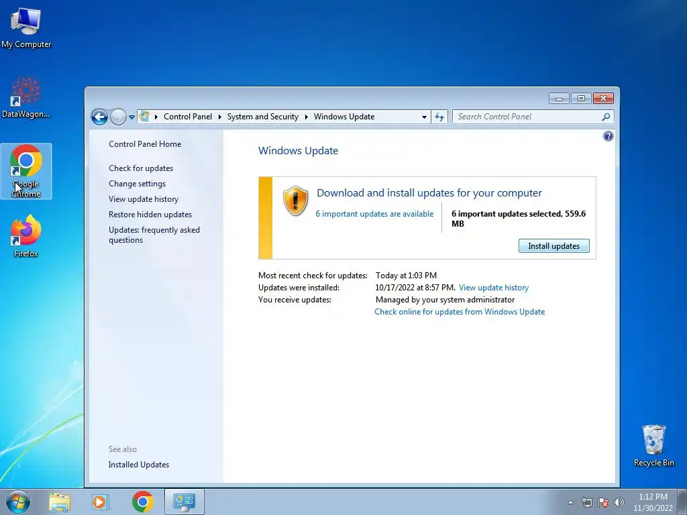The width and height of the screenshot is (687, 515).
Task: Open 6 important updates are available
Action: tap(374, 214)
